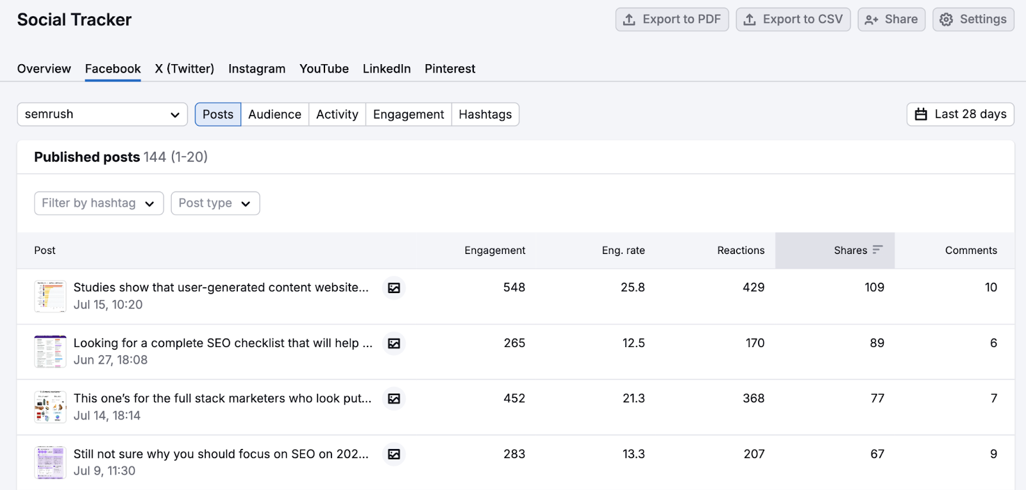Switch to the Overview tab
Image resolution: width=1026 pixels, height=490 pixels.
44,69
